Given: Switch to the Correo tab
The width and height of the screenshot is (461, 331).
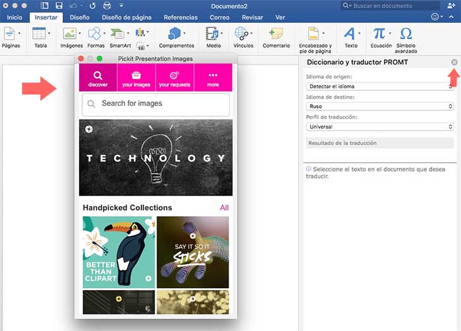Looking at the screenshot, I should 220,17.
